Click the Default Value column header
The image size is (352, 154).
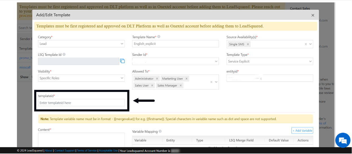[279, 140]
